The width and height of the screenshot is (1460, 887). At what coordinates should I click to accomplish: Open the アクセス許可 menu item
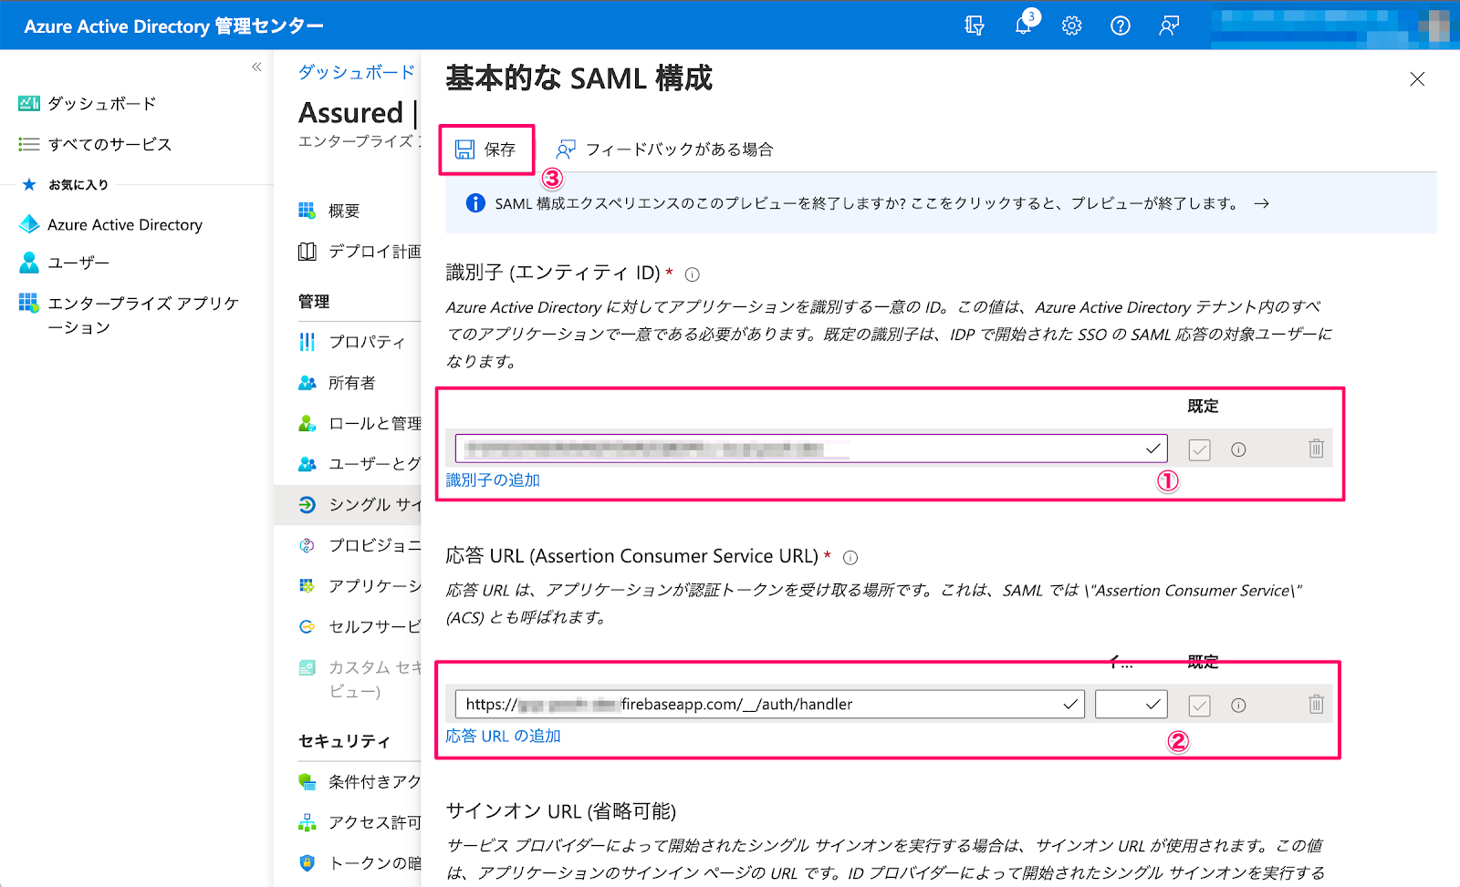pyautogui.click(x=360, y=822)
